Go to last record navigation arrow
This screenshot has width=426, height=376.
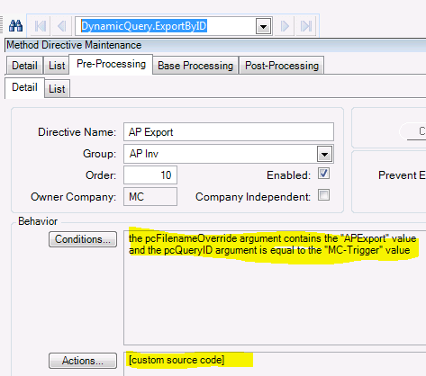[x=306, y=26]
